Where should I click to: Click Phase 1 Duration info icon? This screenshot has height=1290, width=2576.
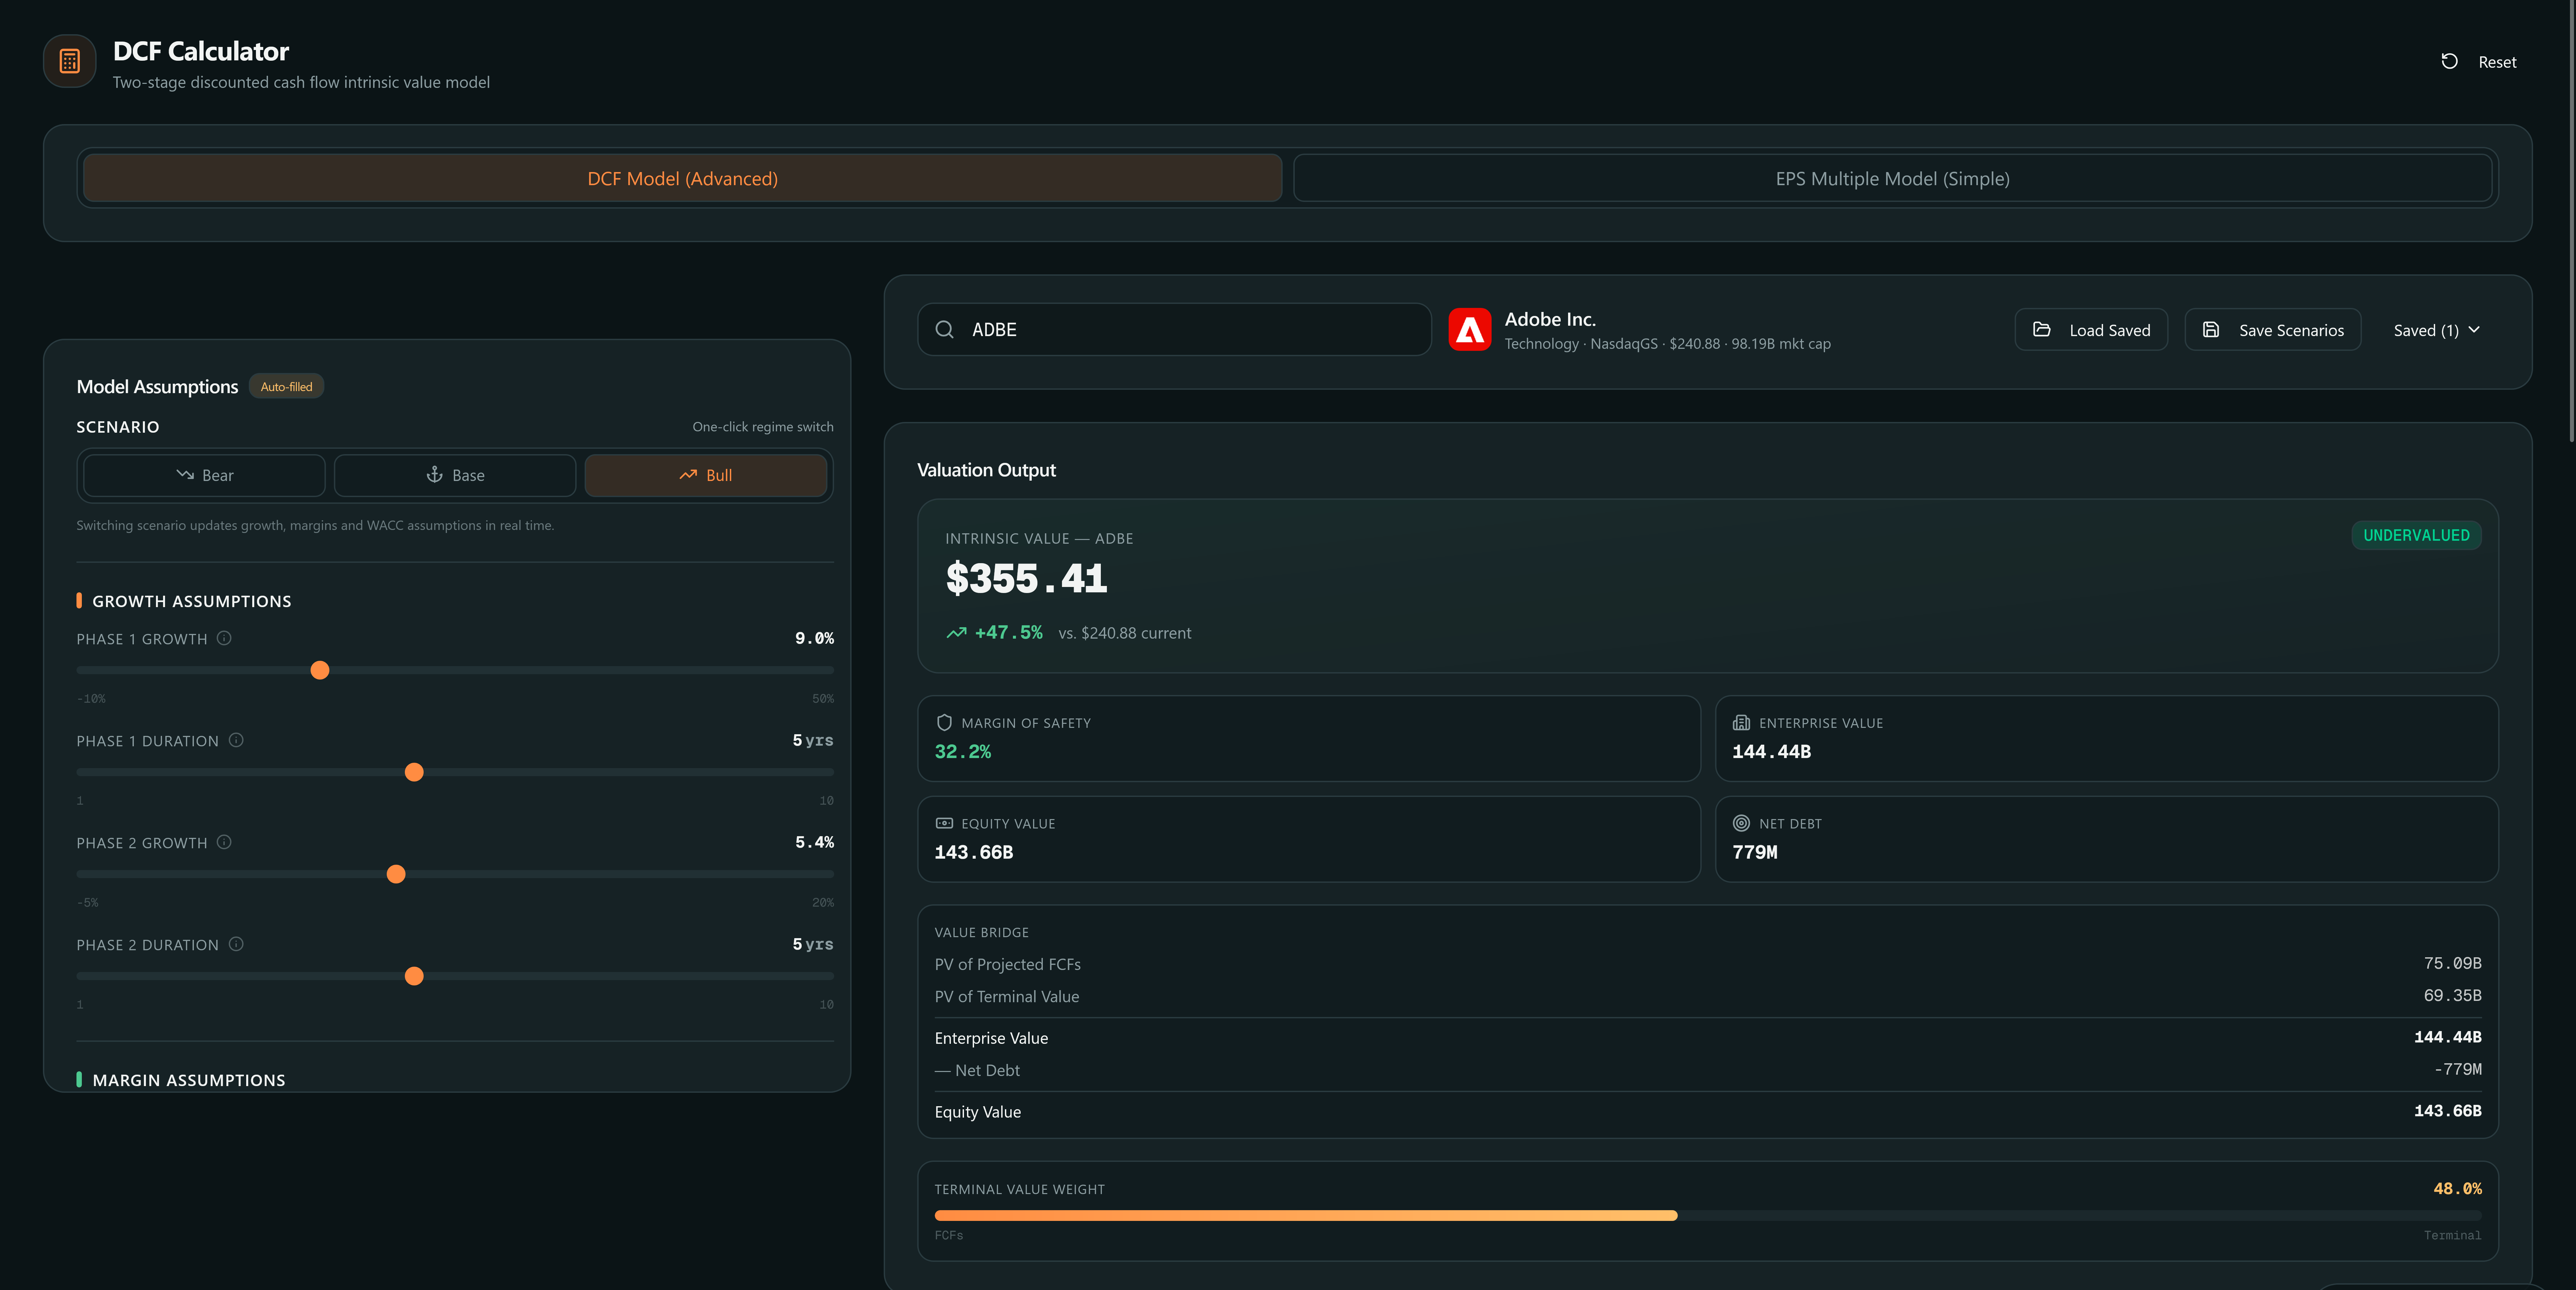(x=236, y=740)
